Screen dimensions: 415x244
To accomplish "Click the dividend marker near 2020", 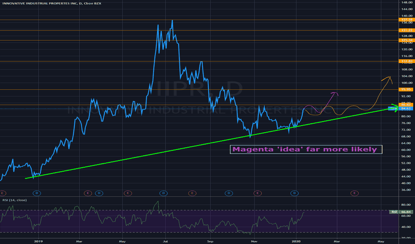I will click(x=294, y=193).
